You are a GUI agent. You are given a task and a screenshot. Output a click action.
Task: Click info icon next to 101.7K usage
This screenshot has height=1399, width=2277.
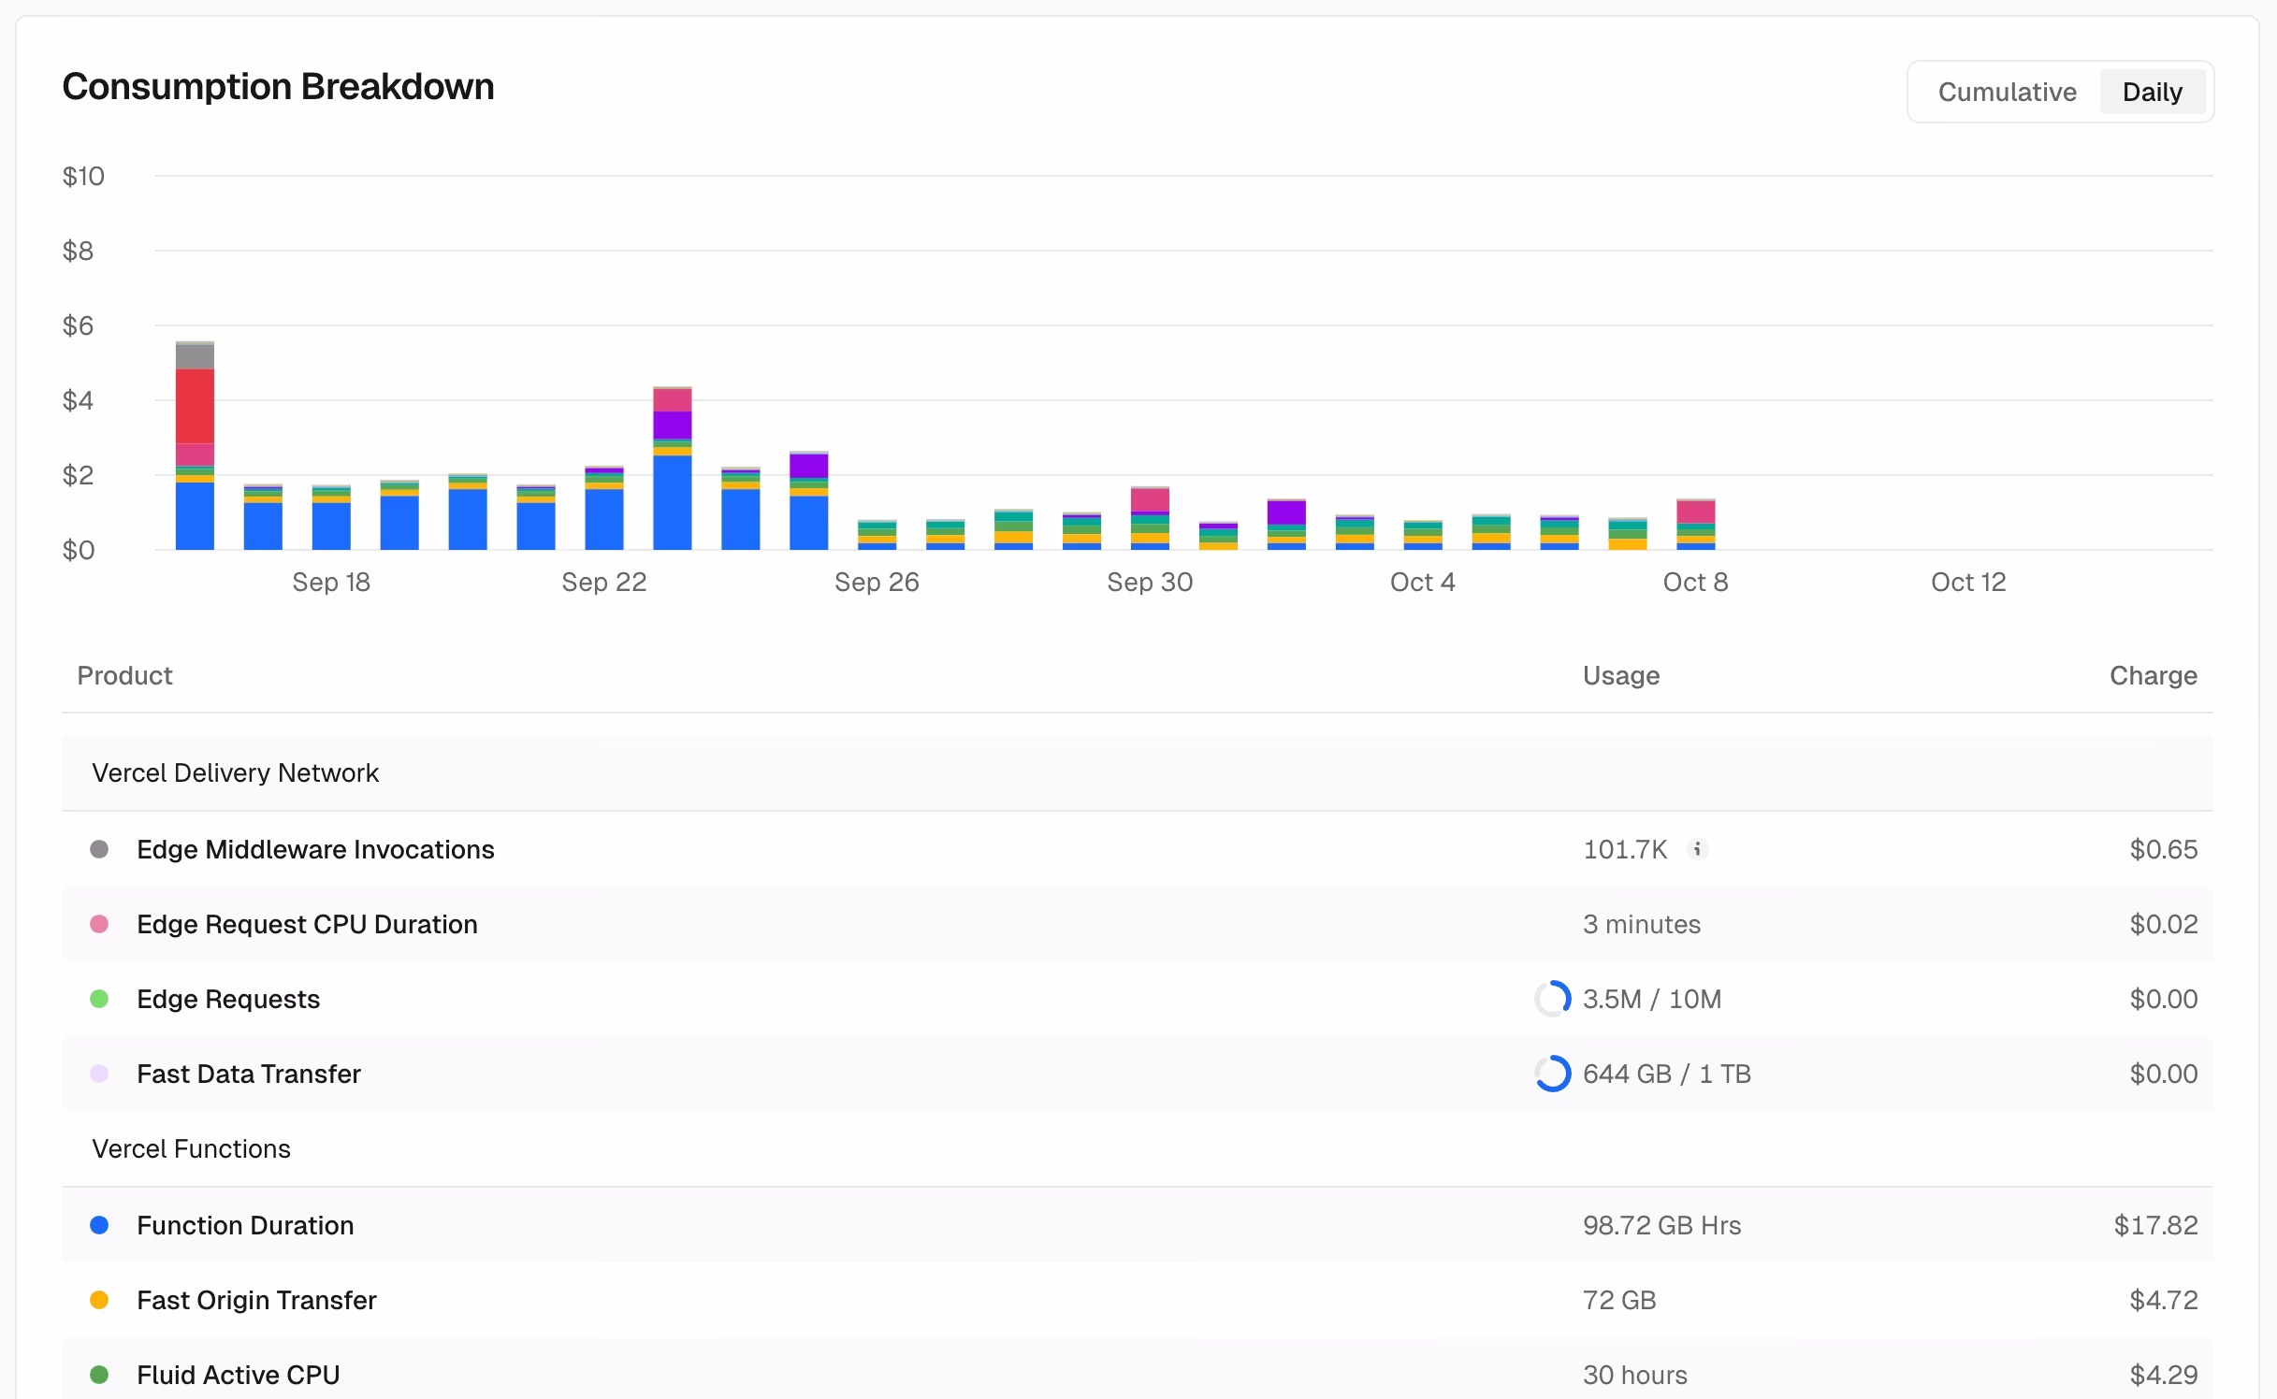1697,849
